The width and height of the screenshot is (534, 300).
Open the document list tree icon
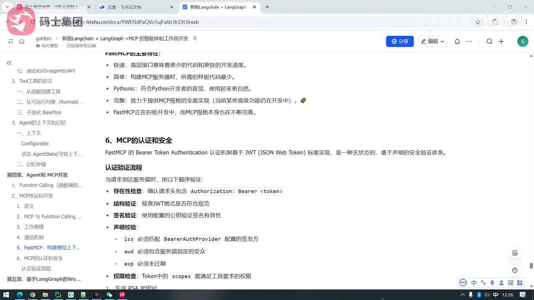11,41
